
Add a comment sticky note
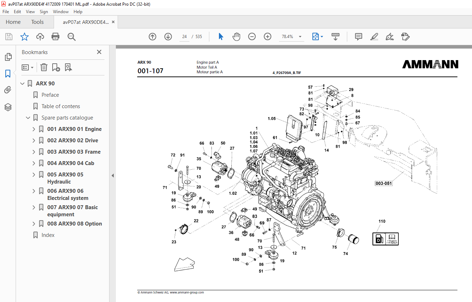tap(359, 37)
